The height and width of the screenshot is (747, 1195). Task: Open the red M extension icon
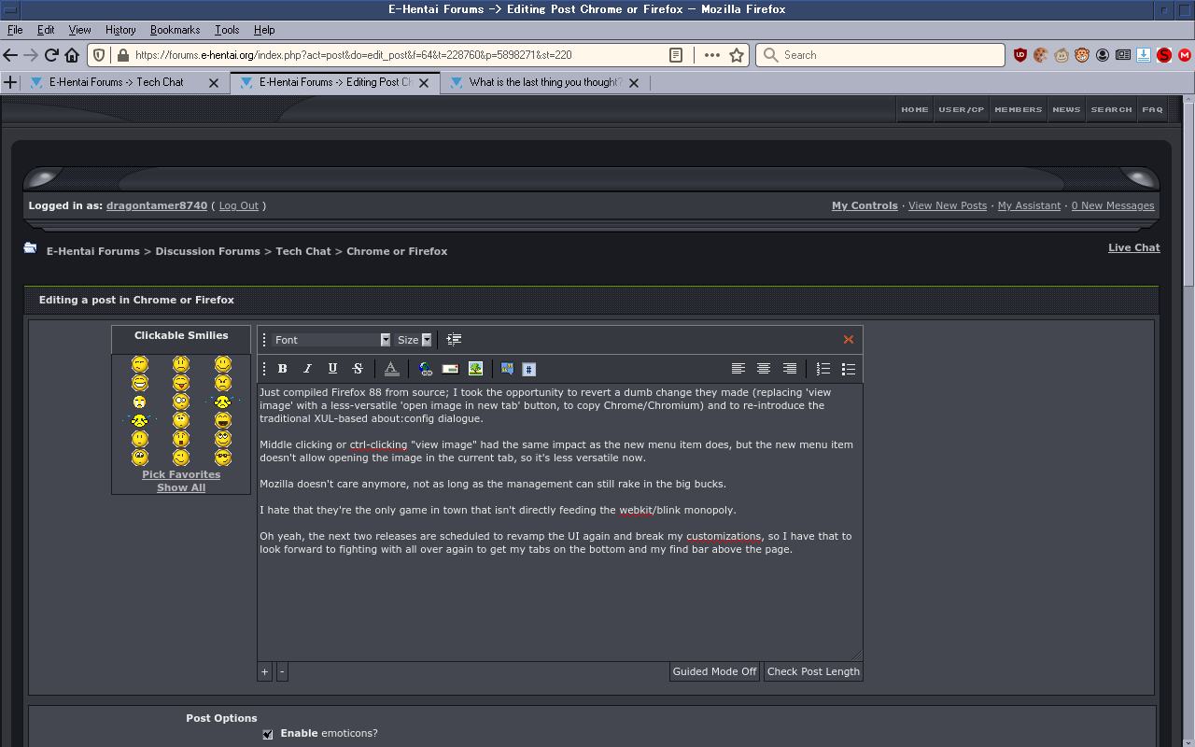1185,55
